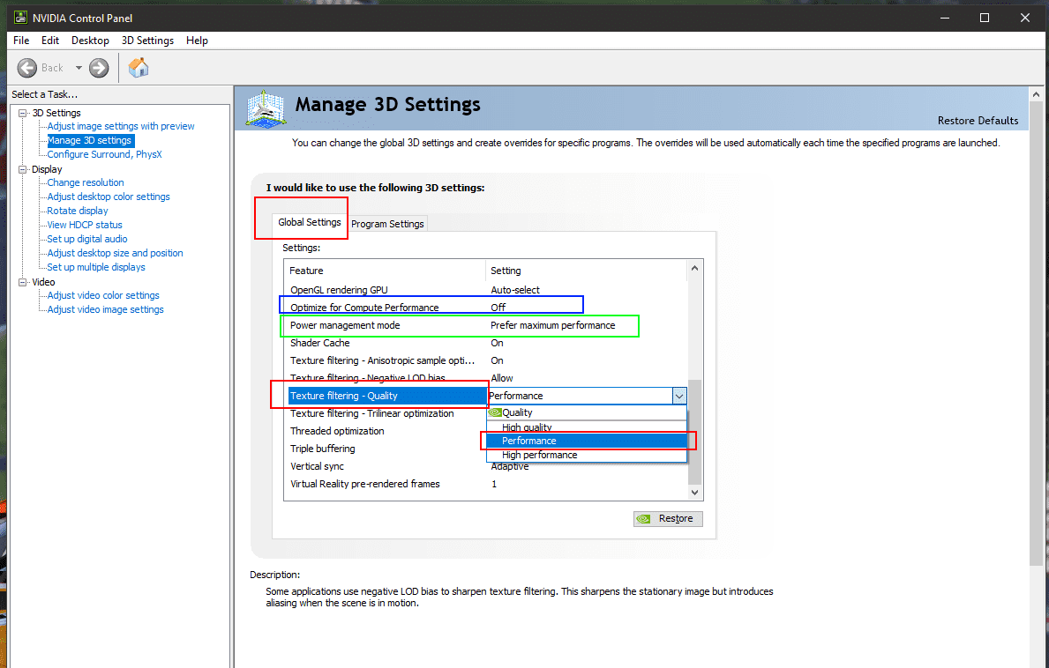The image size is (1049, 668).
Task: Collapse the 3D Settings tree node
Action: [x=23, y=113]
